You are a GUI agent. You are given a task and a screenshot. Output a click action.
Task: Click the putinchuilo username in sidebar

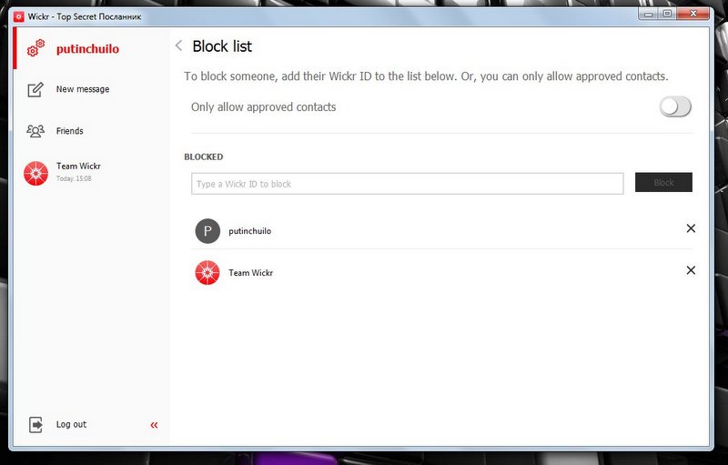pyautogui.click(x=87, y=49)
